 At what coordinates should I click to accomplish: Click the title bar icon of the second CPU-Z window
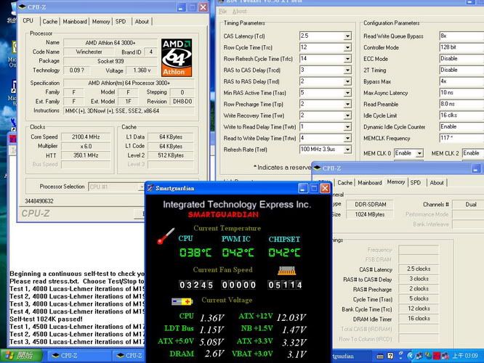click(318, 168)
